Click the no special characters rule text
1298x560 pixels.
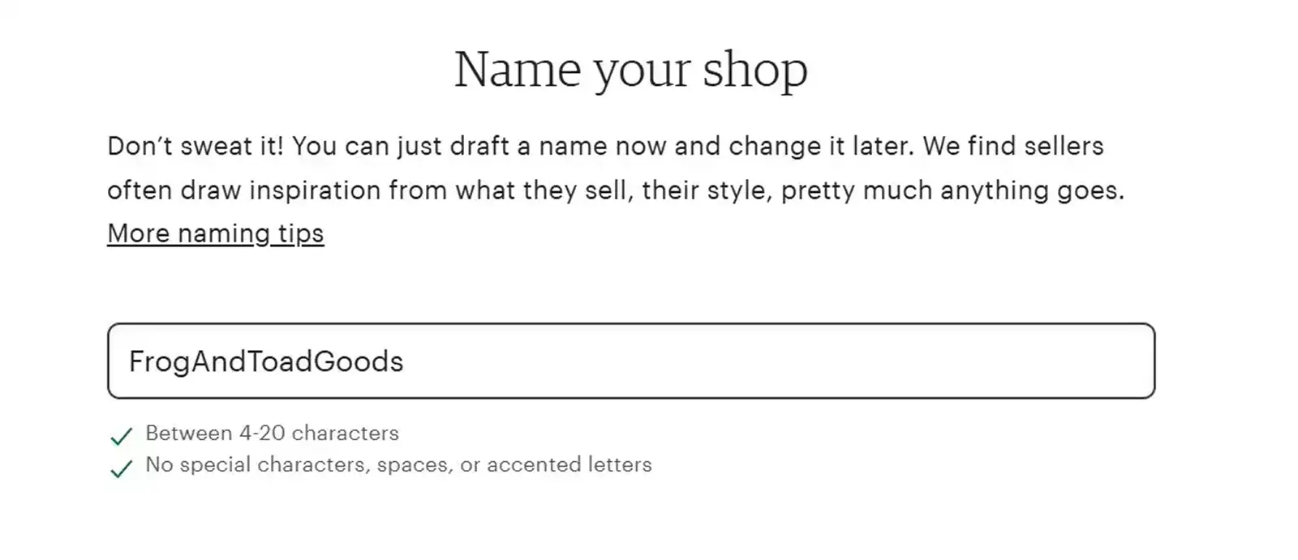(x=398, y=465)
